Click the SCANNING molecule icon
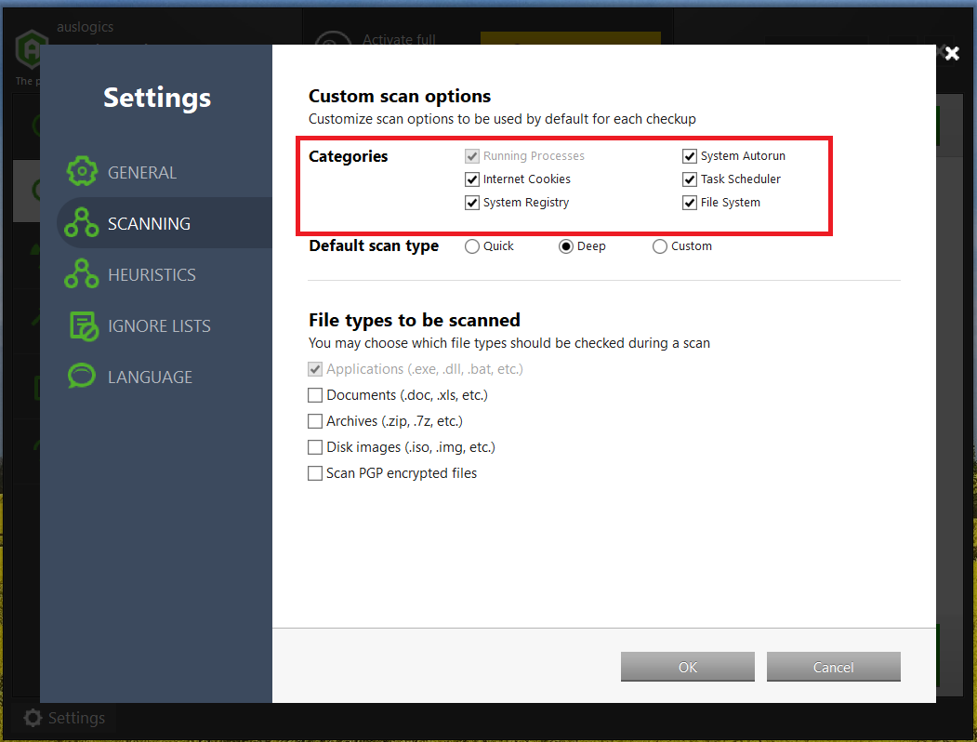The width and height of the screenshot is (977, 742). tap(82, 222)
